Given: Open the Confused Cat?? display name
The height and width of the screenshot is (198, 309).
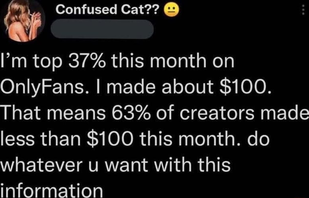Looking at the screenshot, I should (107, 10).
